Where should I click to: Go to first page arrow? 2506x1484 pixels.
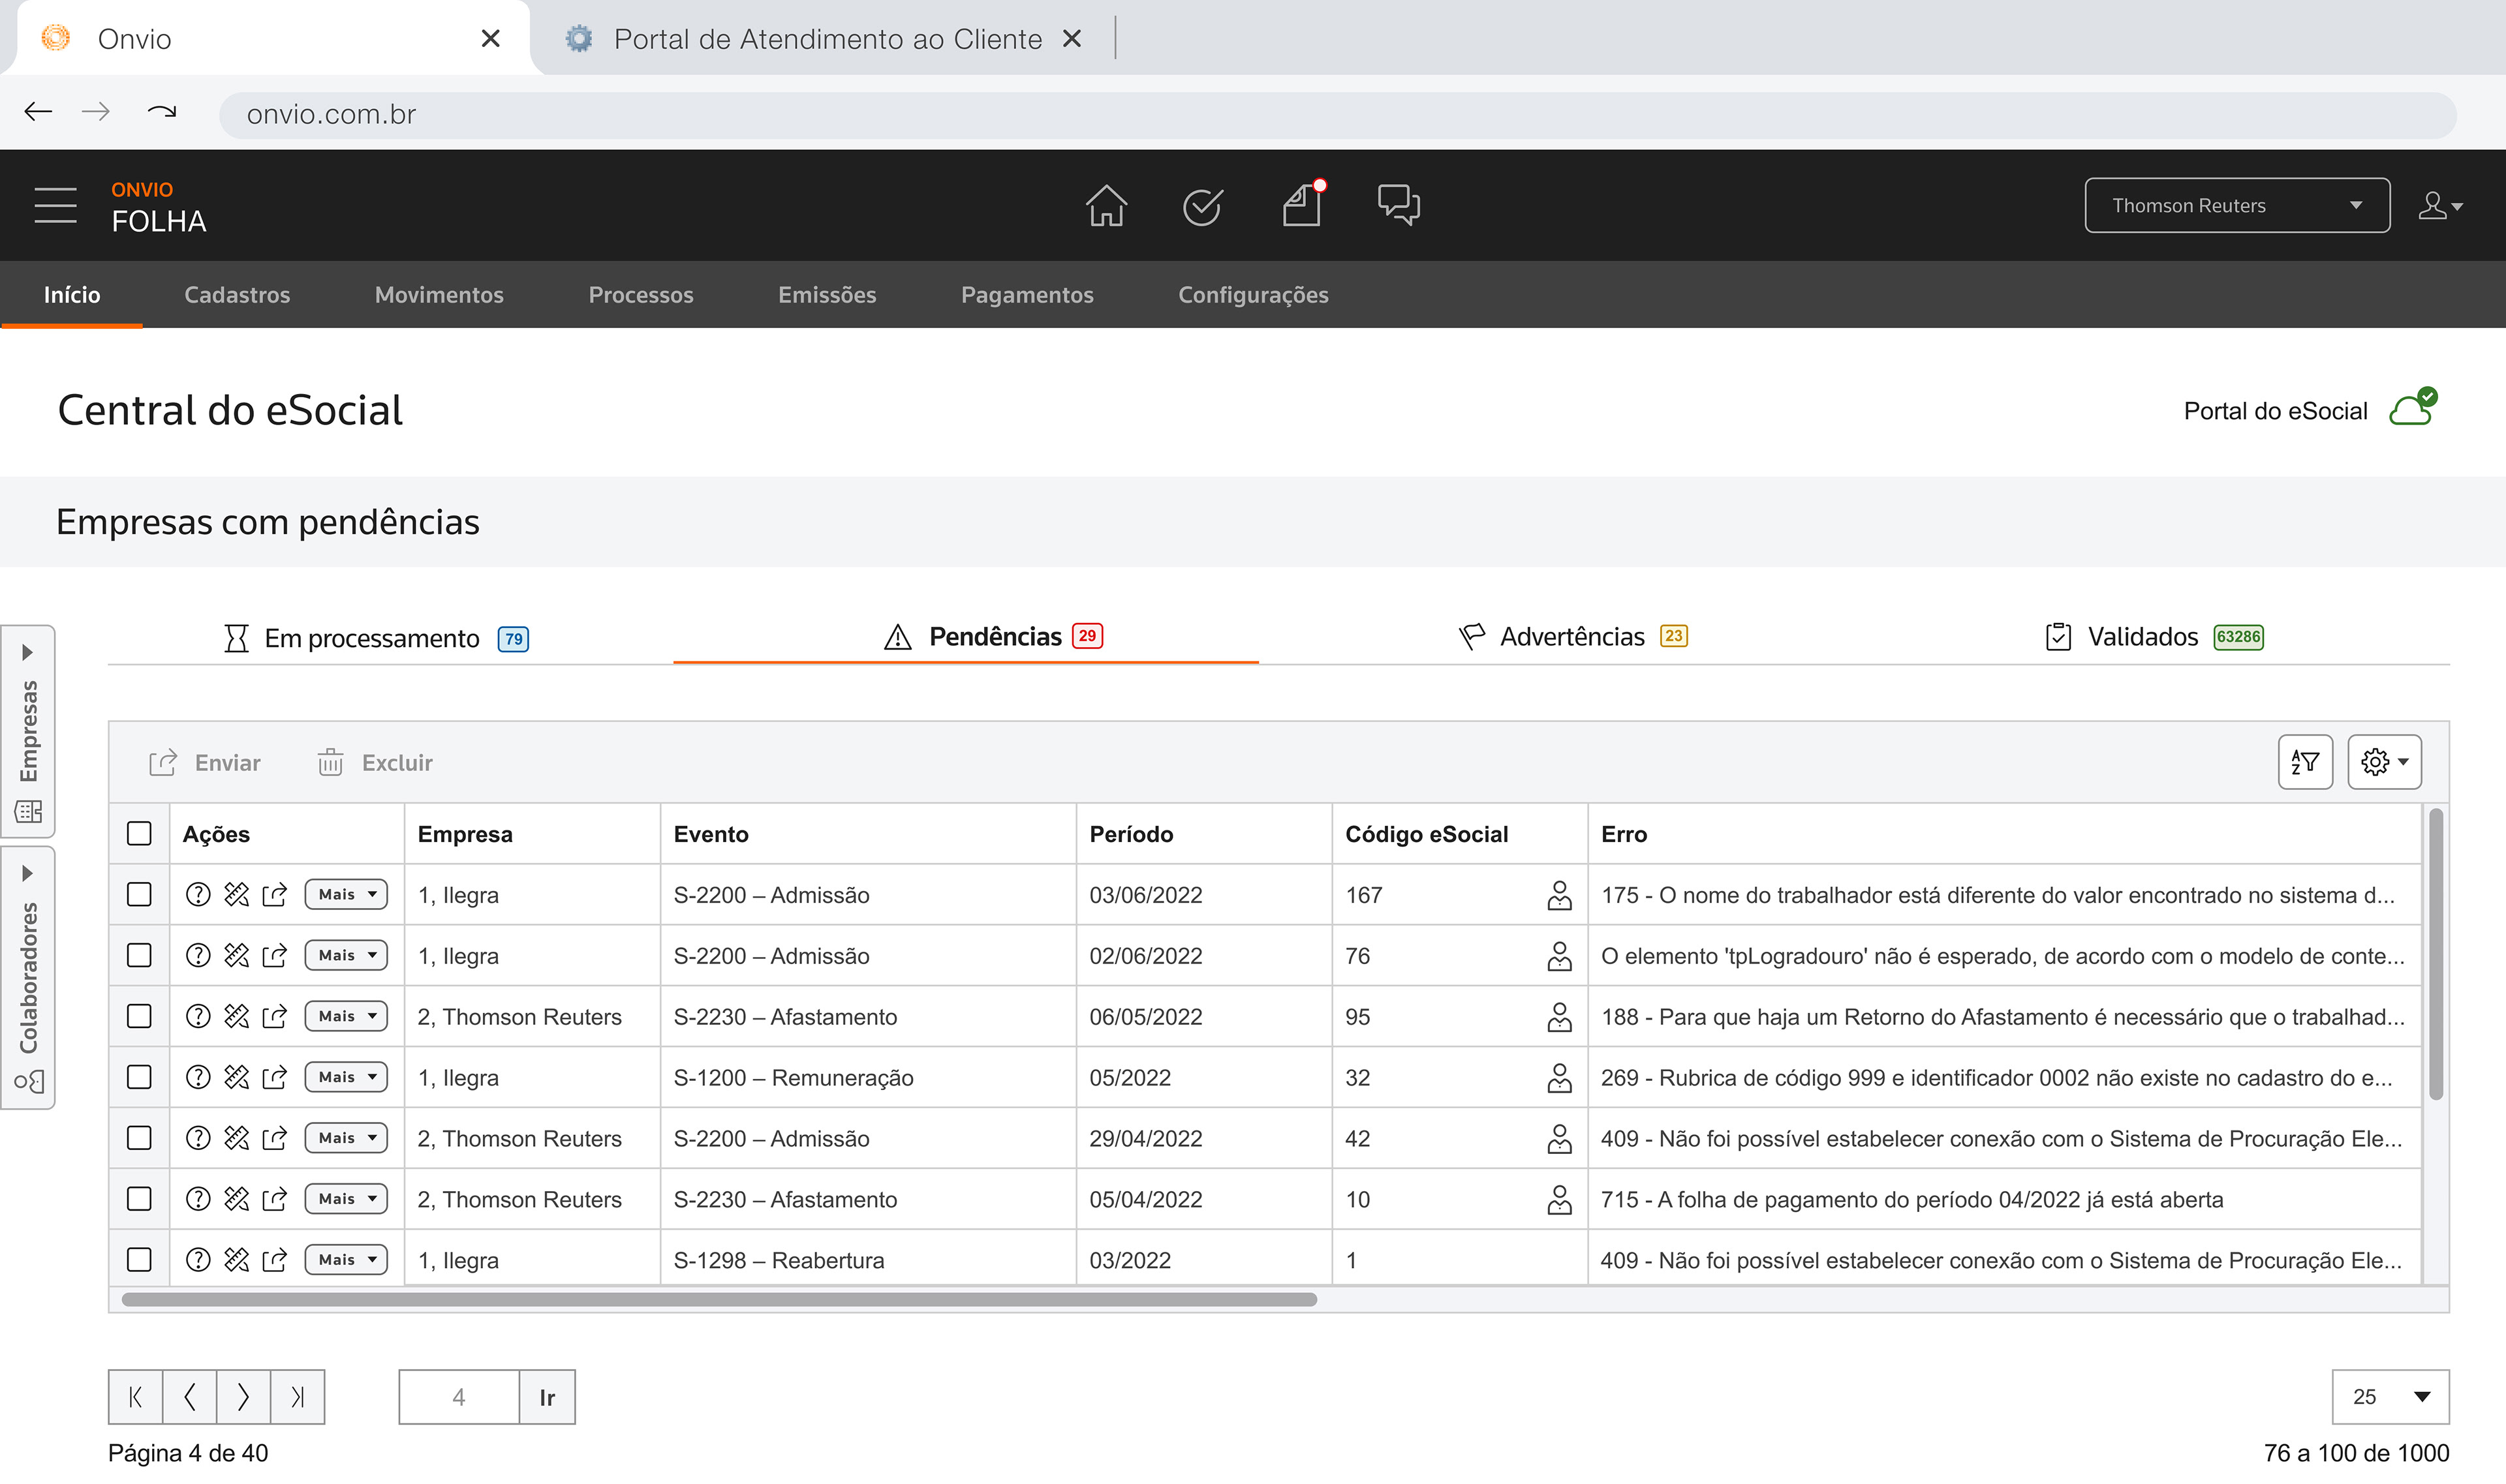135,1397
